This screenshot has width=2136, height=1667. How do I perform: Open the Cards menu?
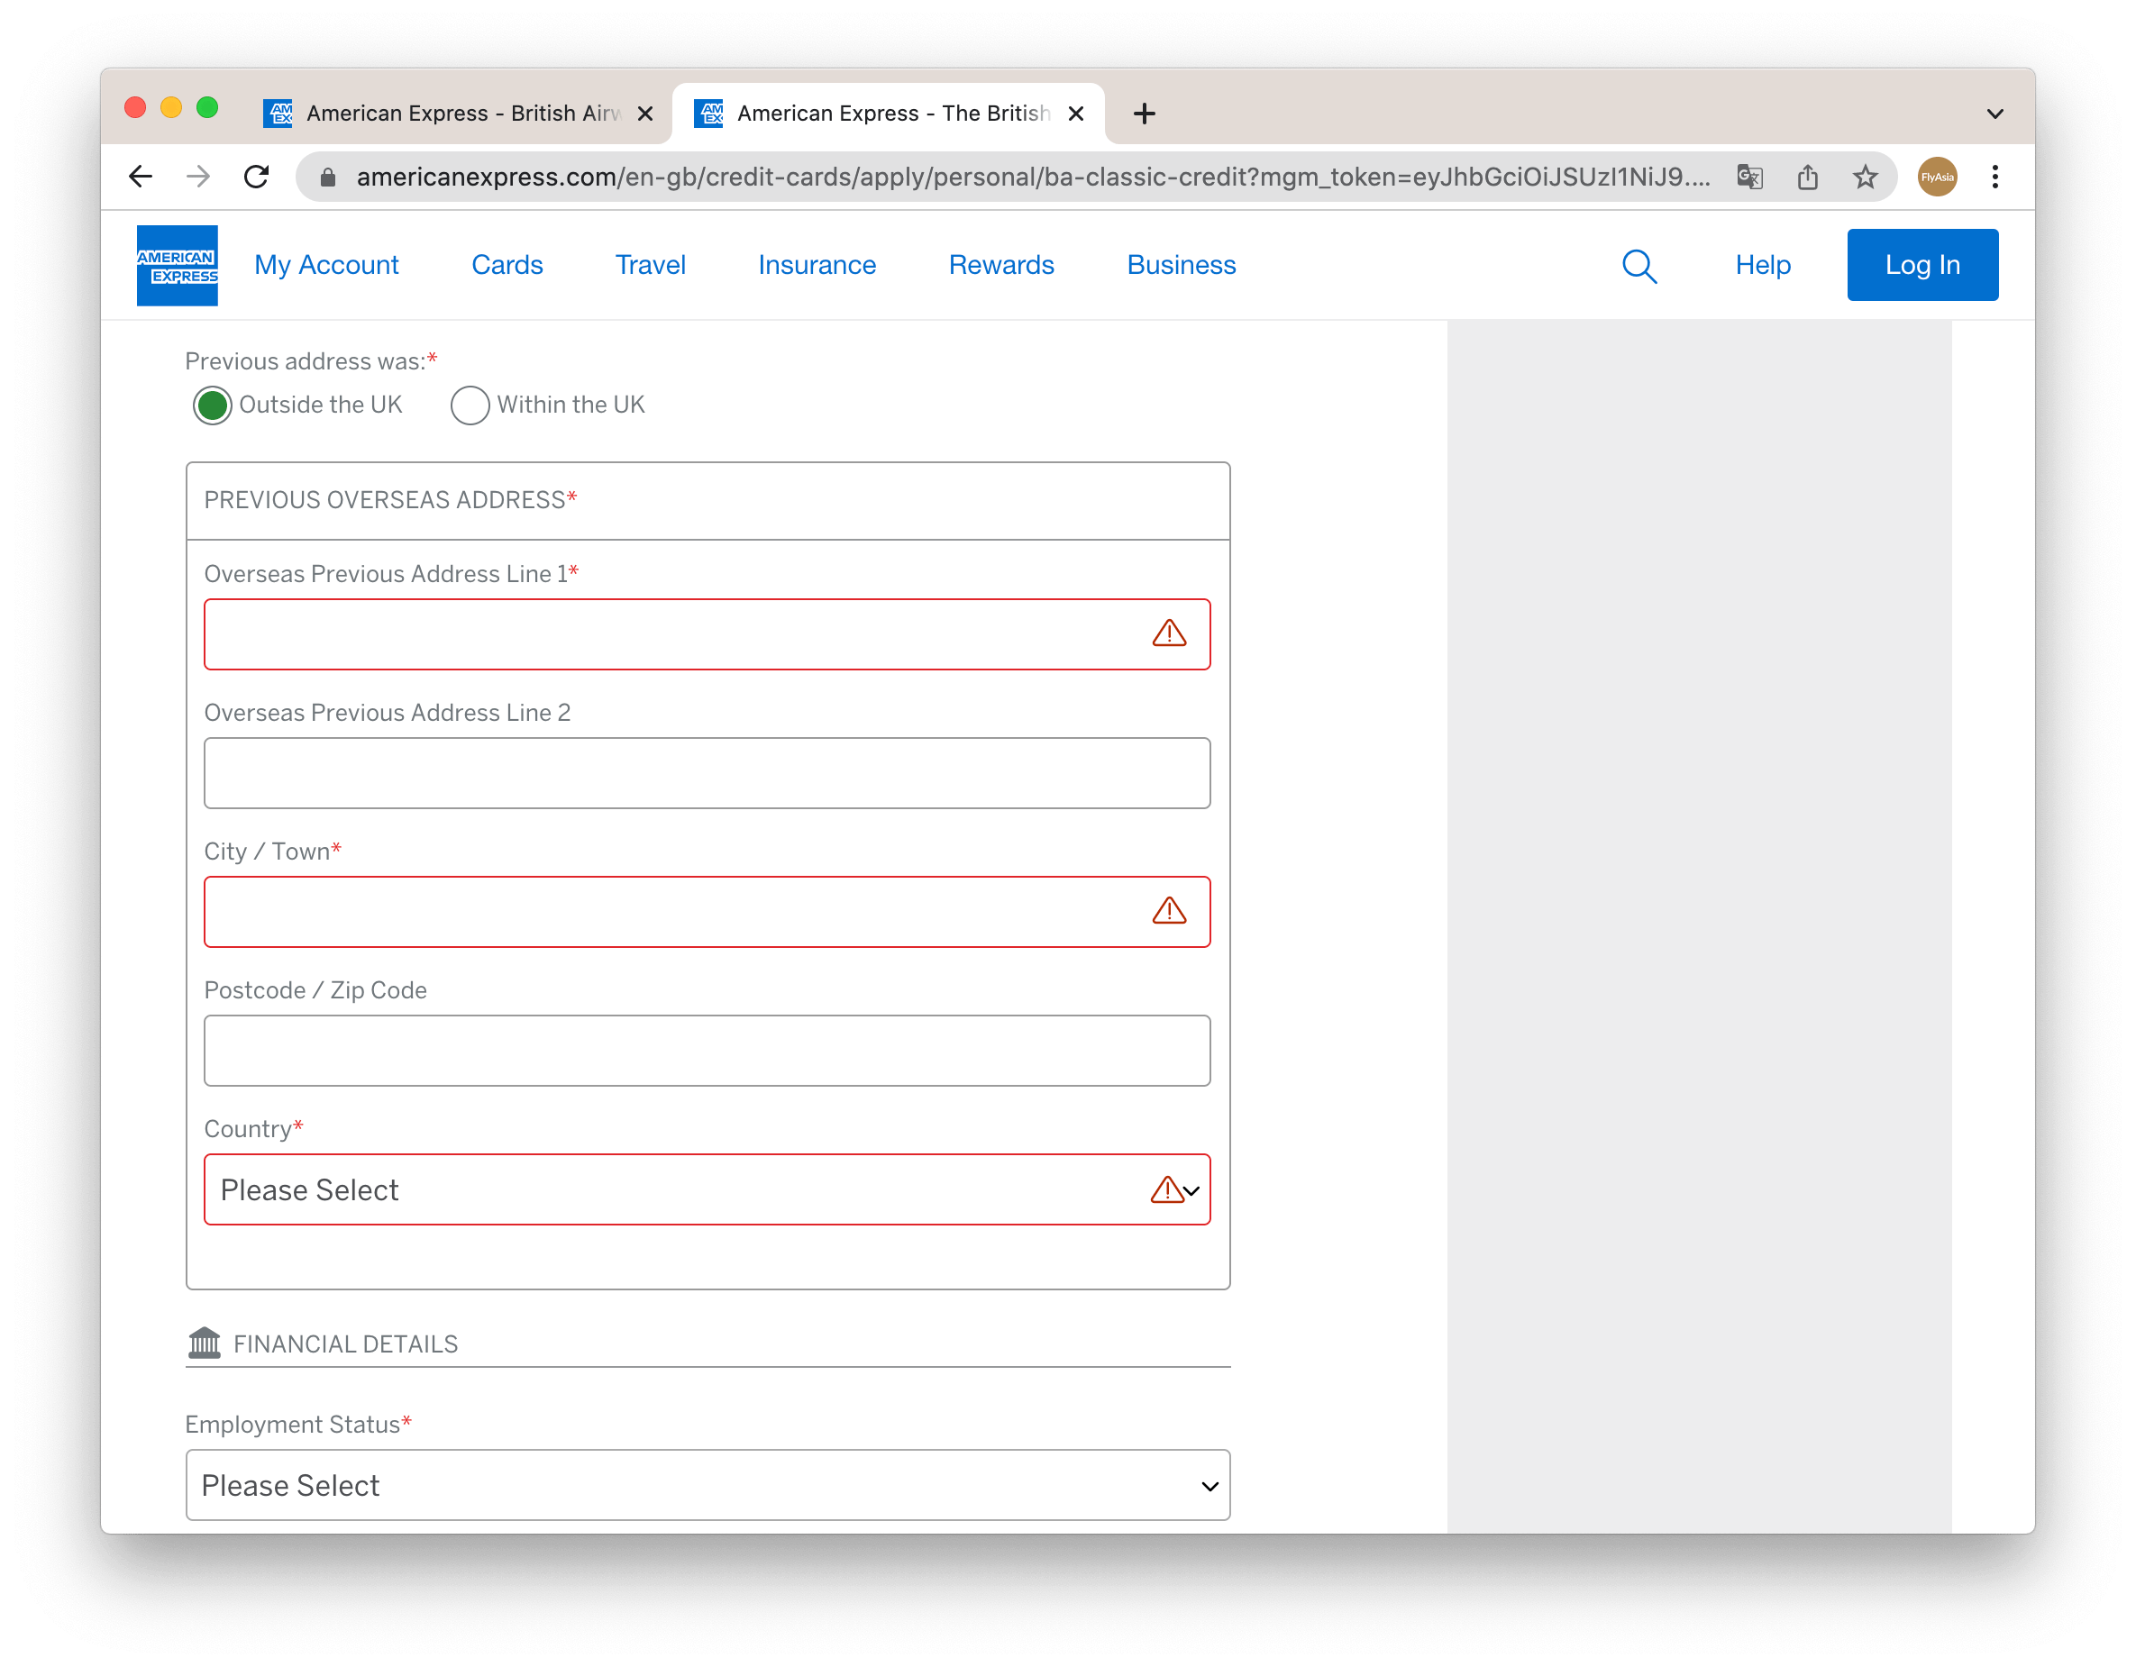507,265
